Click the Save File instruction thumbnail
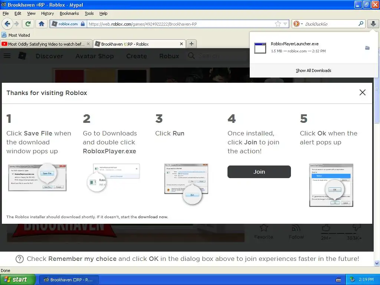 37,177
